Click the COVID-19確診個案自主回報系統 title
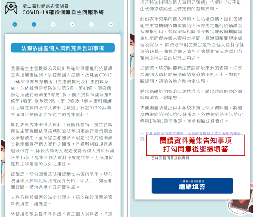This screenshot has height=217, width=256. [63, 12]
